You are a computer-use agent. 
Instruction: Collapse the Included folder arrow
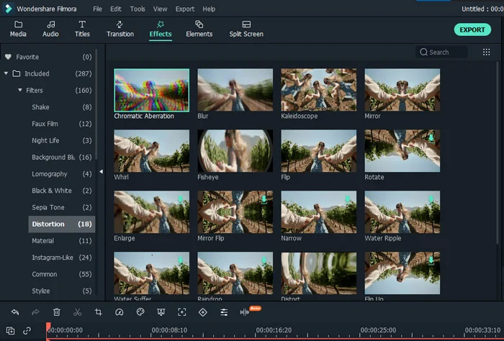pos(6,73)
